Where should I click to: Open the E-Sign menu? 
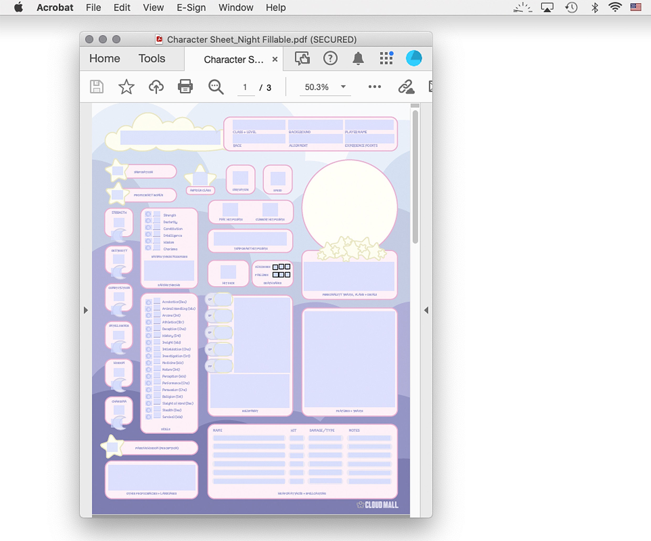191,7
